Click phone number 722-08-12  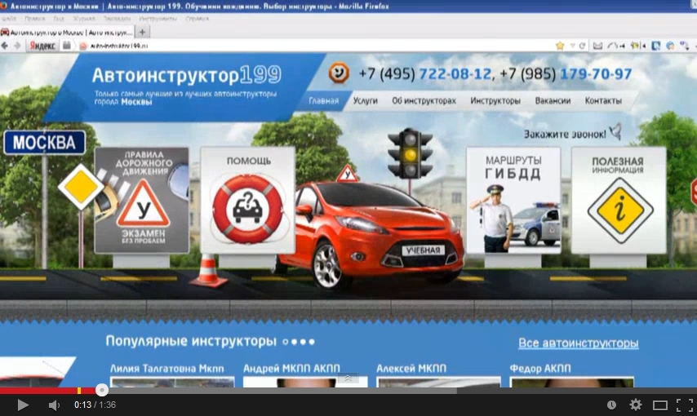click(455, 73)
